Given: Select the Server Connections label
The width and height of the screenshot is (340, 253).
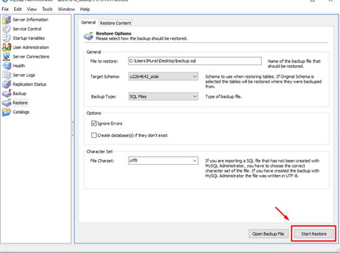Looking at the screenshot, I should [31, 57].
